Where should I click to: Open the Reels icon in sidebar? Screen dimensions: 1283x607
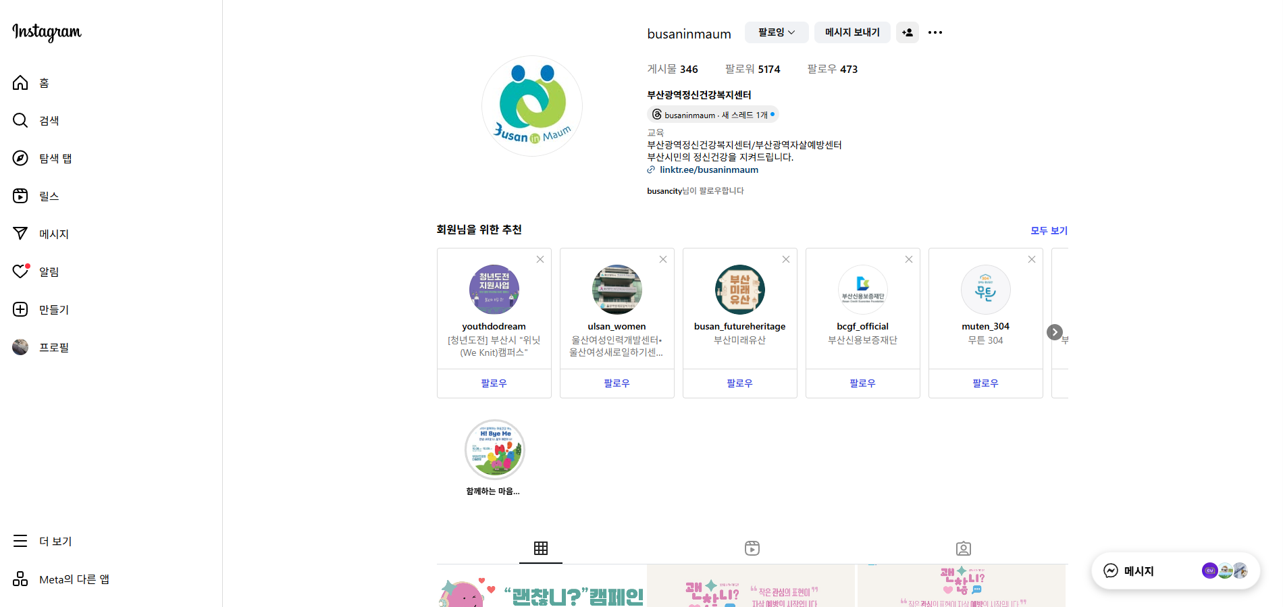20,196
